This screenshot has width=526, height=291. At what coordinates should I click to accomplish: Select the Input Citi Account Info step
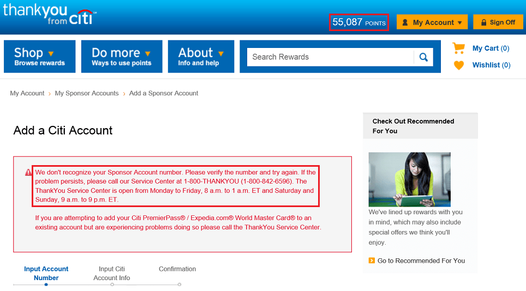112,273
